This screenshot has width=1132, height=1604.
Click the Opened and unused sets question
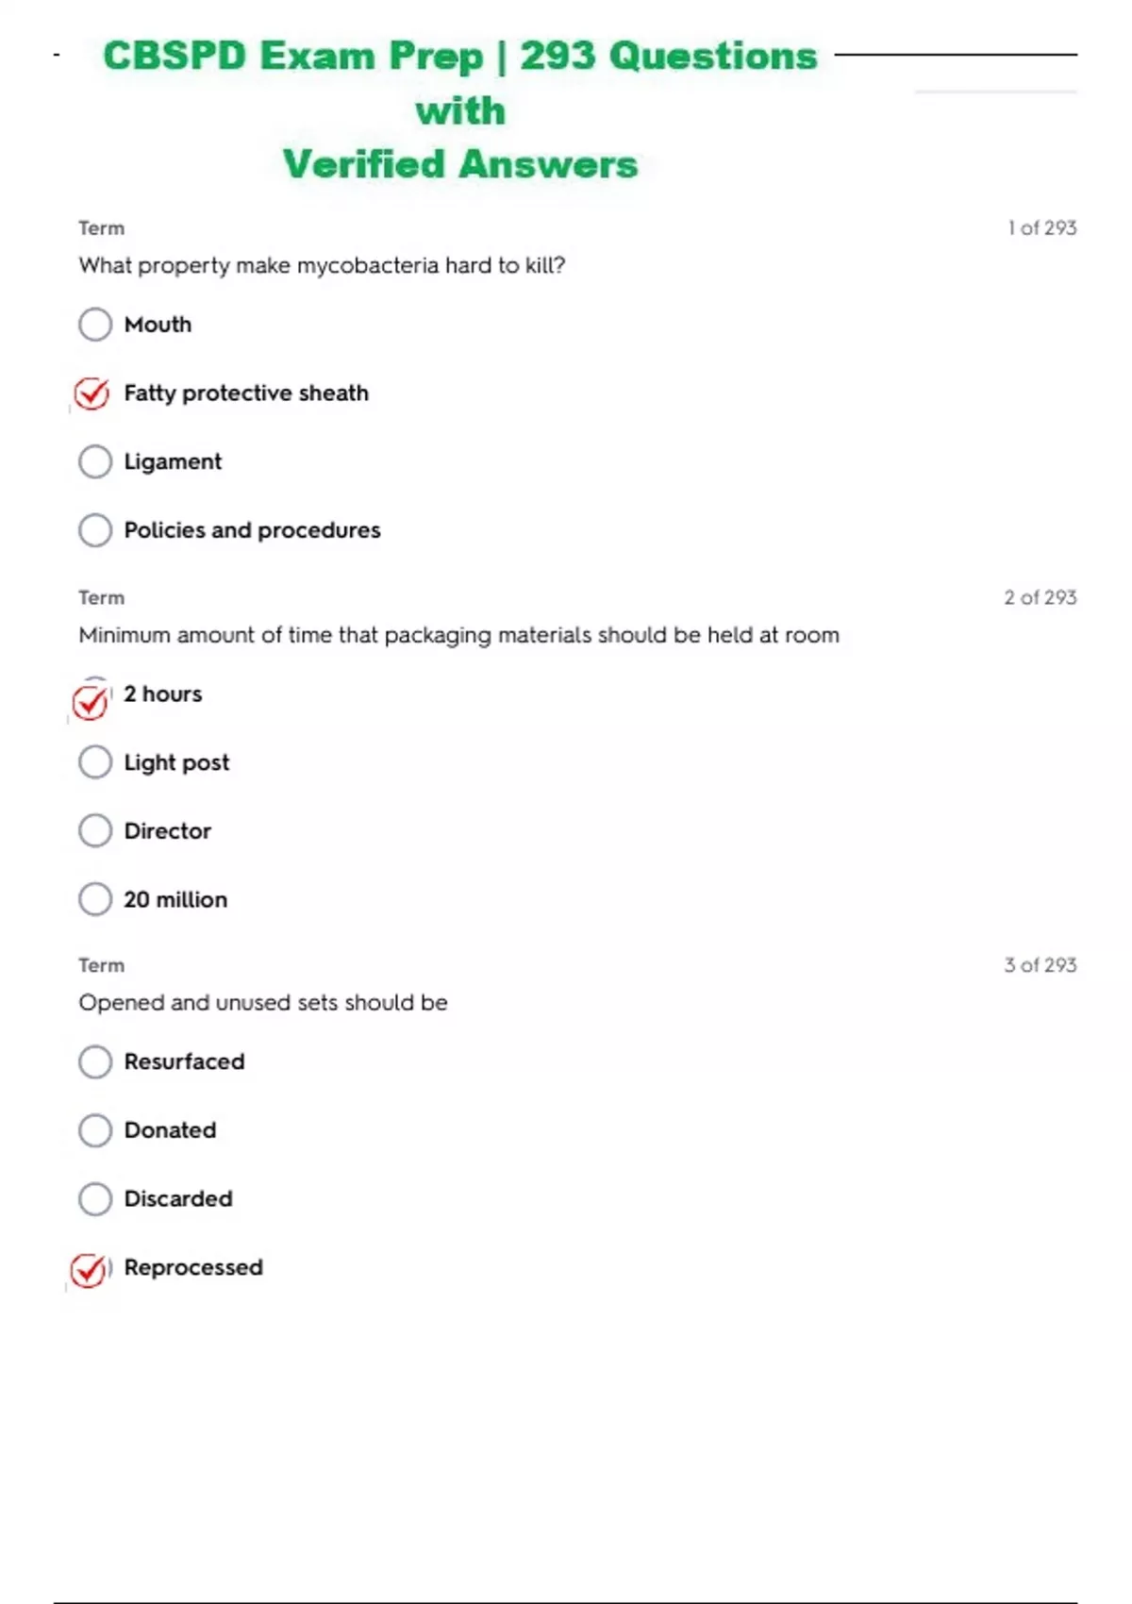(263, 1003)
